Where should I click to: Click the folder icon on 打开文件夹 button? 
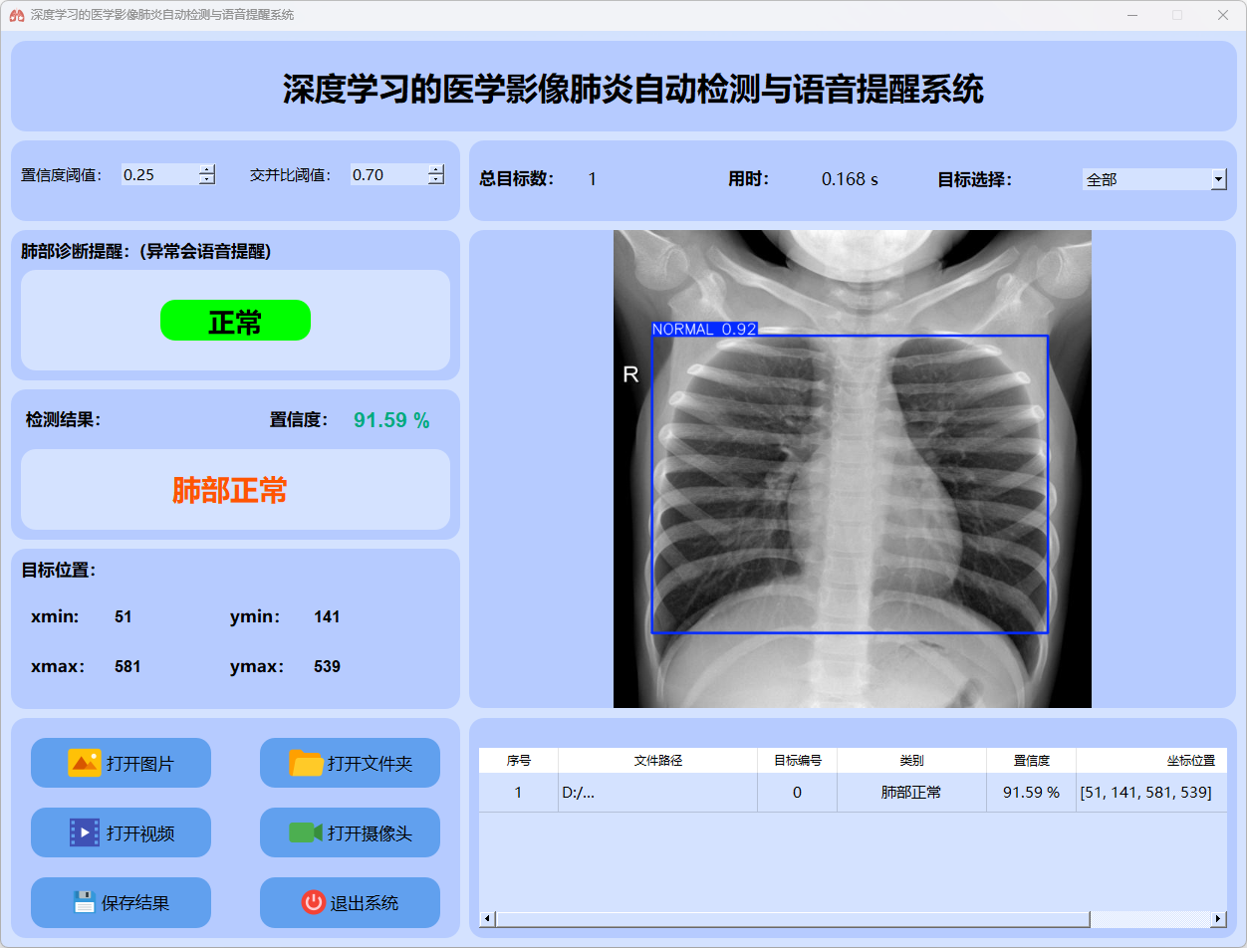(307, 763)
